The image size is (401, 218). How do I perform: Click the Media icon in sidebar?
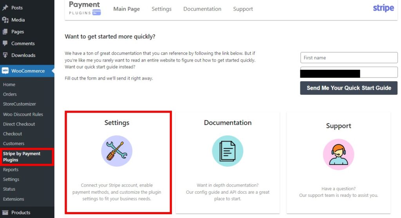[5, 20]
